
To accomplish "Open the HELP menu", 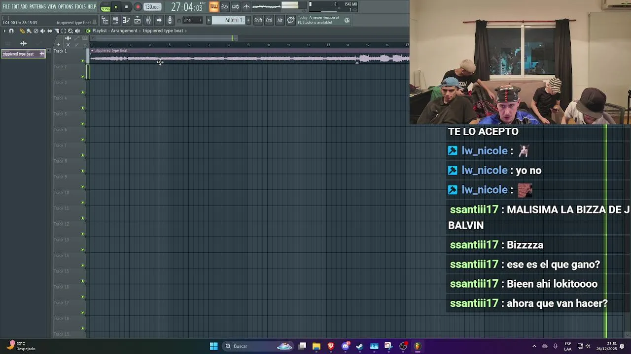I will coord(92,6).
